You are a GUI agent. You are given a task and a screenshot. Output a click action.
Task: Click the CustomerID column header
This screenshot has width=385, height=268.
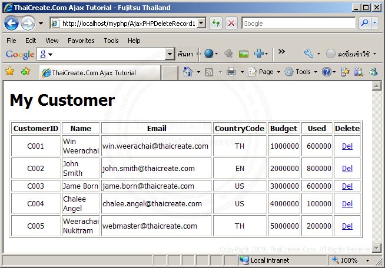click(36, 128)
